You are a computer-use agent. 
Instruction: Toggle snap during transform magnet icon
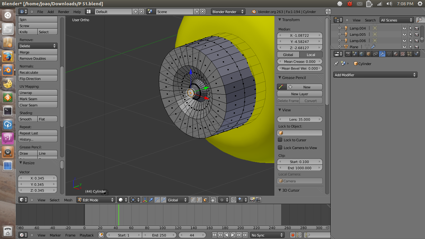tap(233, 200)
